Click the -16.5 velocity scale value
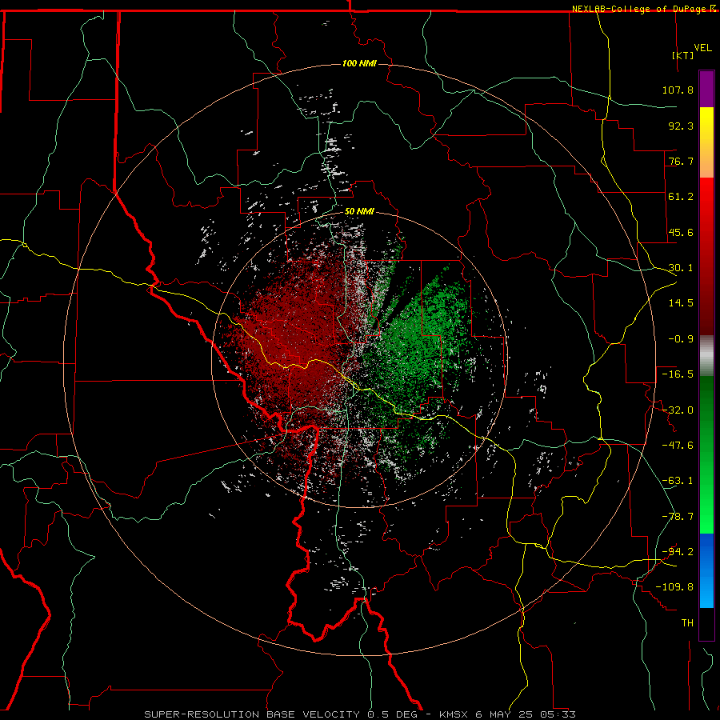Viewport: 720px width, 720px height. pyautogui.click(x=678, y=374)
